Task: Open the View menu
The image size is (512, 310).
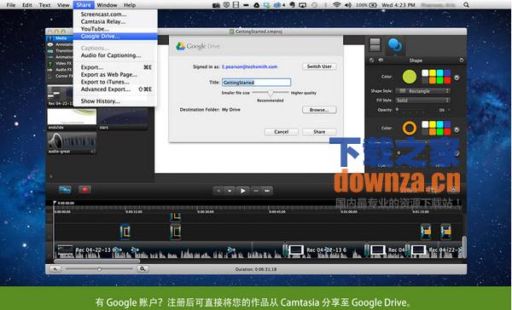Action: pyautogui.click(x=63, y=5)
